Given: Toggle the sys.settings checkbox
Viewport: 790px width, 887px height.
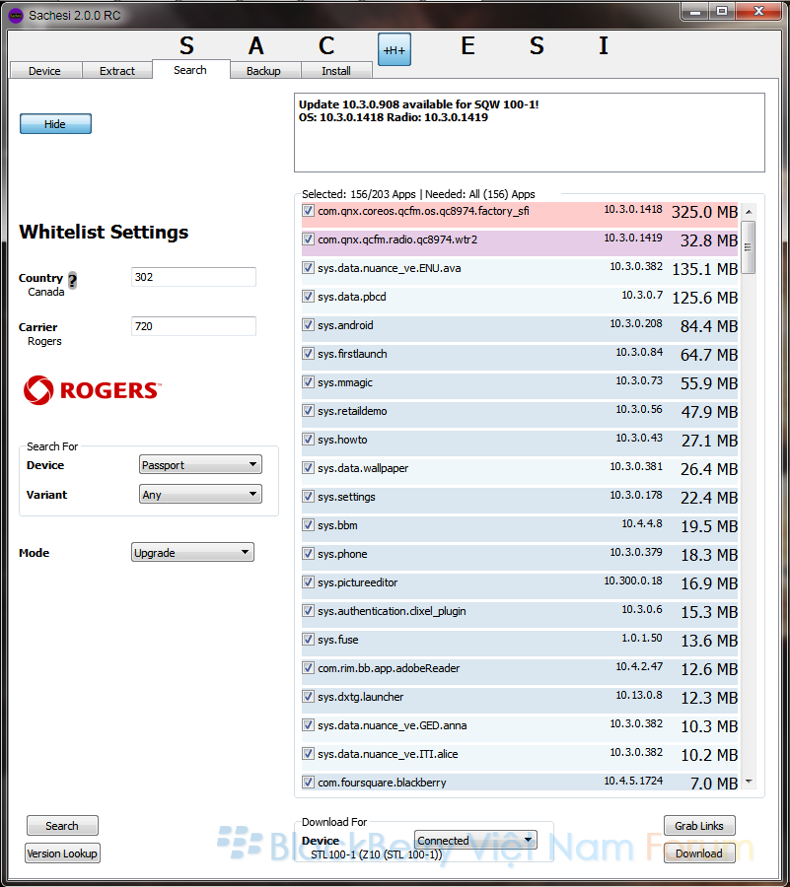Looking at the screenshot, I should click(x=308, y=496).
